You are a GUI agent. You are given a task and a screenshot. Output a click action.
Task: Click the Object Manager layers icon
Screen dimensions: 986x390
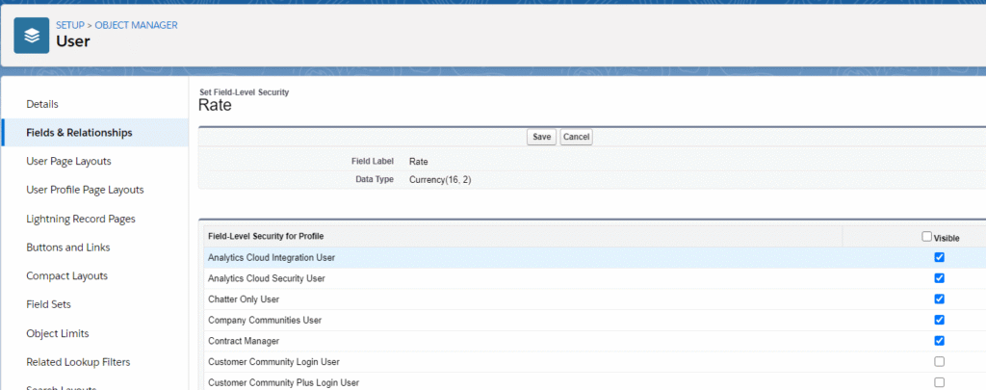(33, 35)
